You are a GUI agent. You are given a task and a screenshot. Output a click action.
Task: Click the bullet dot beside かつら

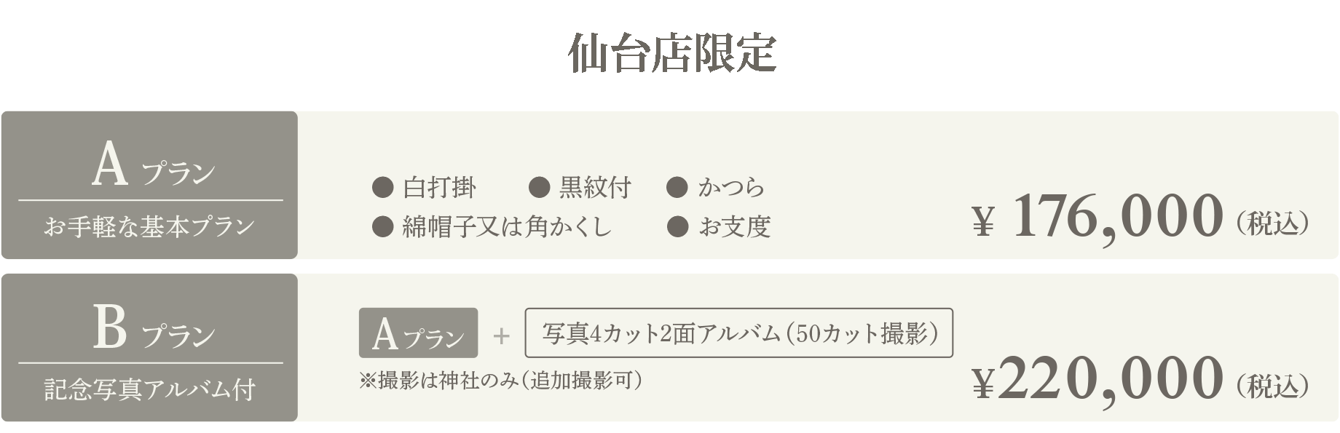tap(677, 188)
